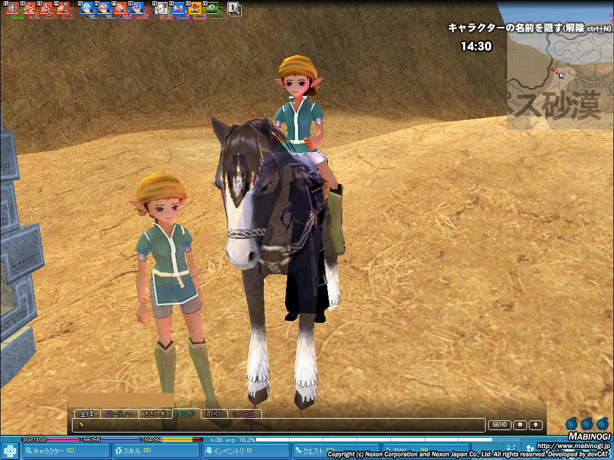614x460 pixels.
Task: Open アクション action window
Action: click(426, 451)
